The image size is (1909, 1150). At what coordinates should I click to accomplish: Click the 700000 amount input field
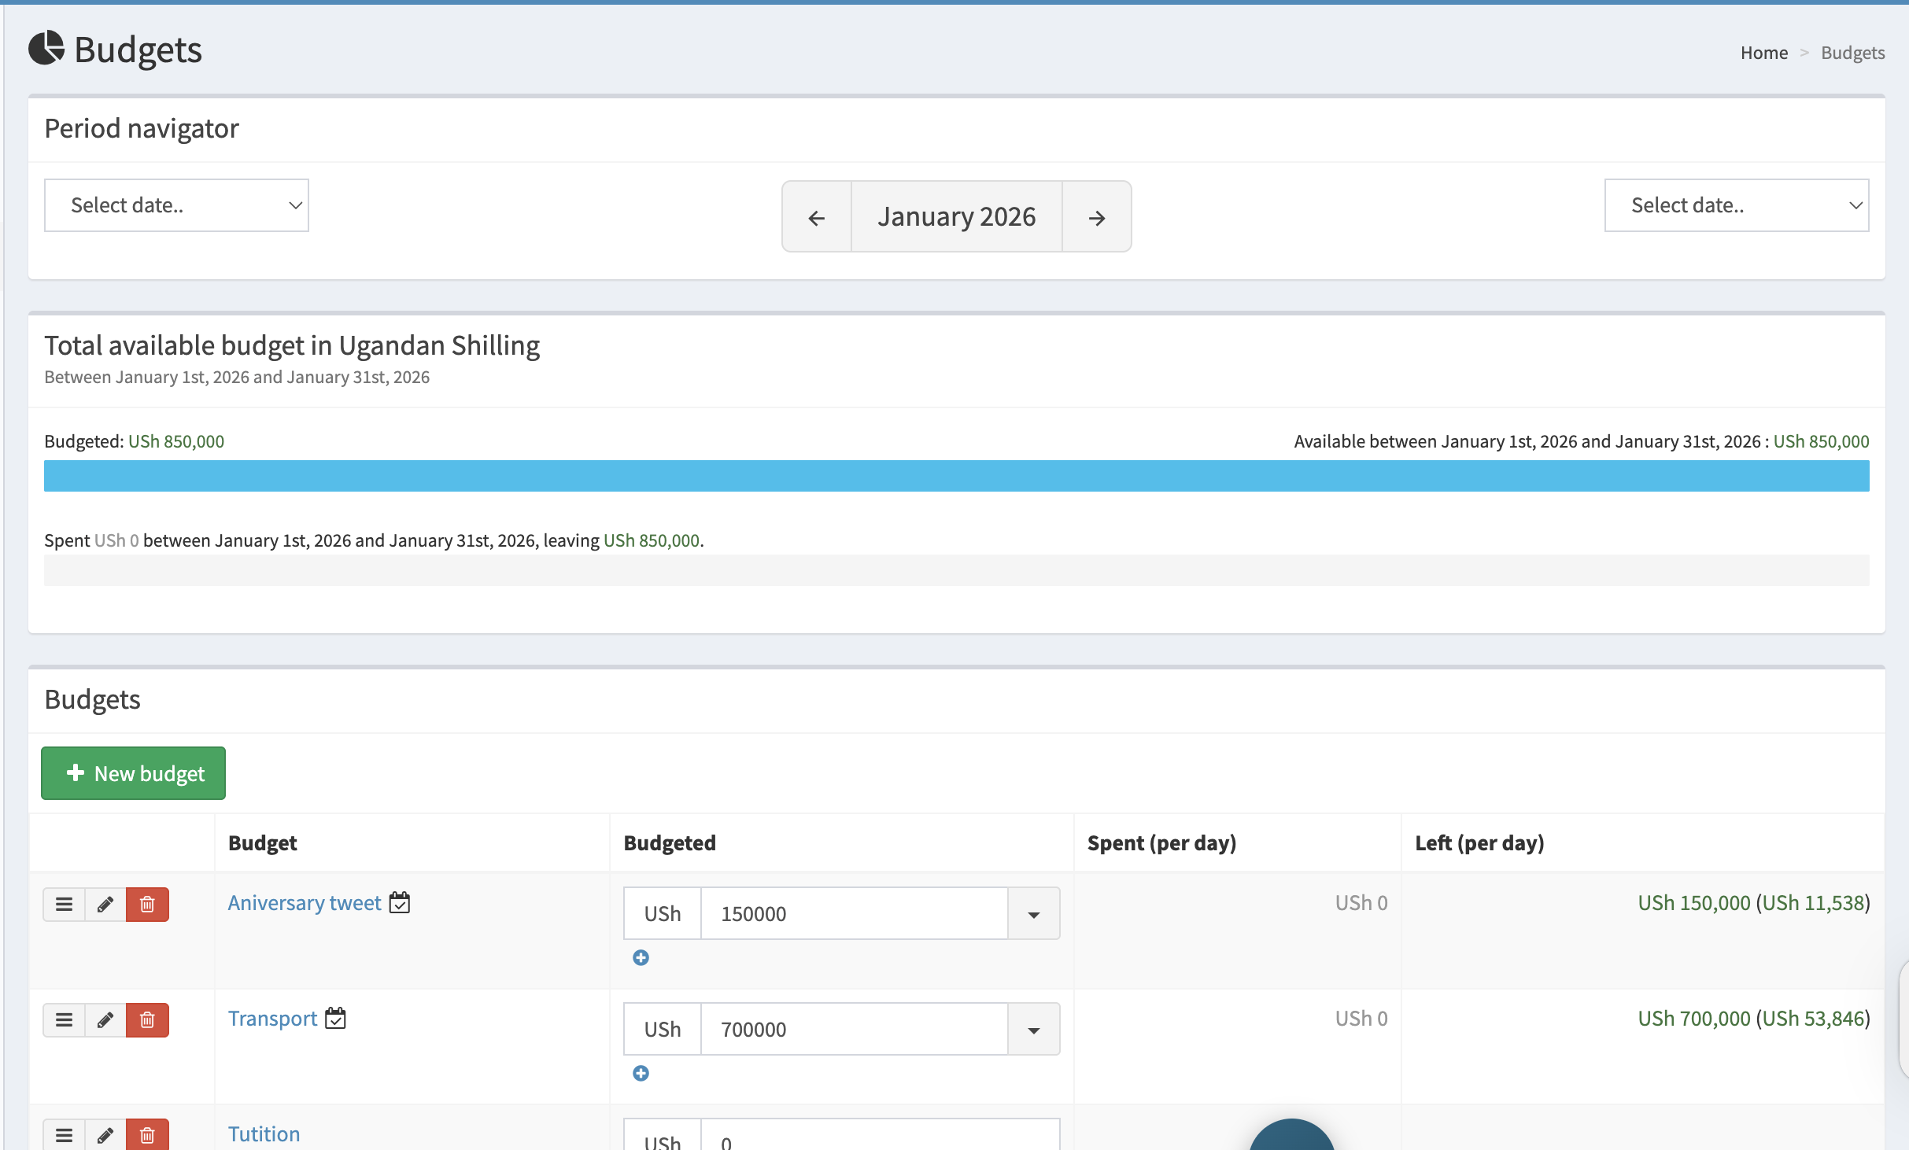click(x=854, y=1028)
